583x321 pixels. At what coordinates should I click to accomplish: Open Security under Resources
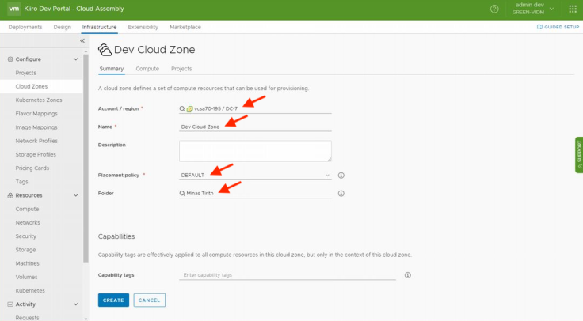coord(25,236)
